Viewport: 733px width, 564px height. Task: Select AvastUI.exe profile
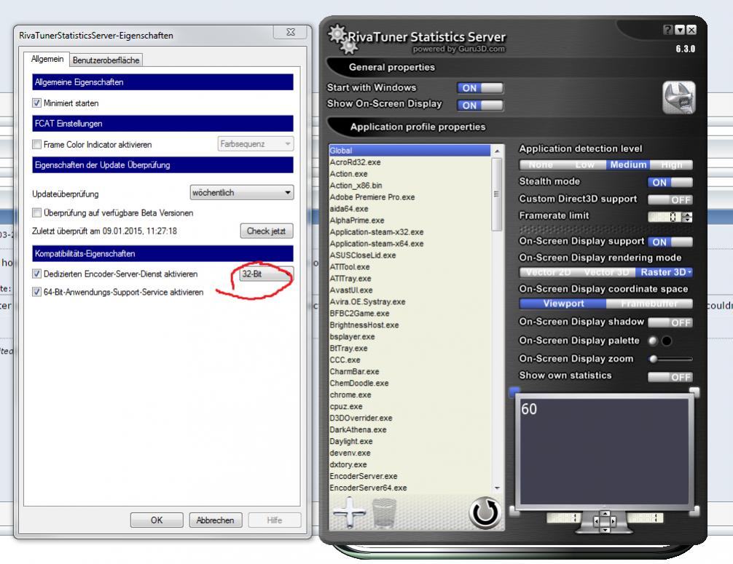tap(409, 290)
